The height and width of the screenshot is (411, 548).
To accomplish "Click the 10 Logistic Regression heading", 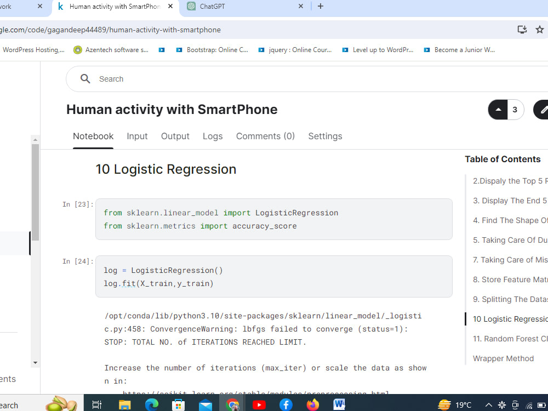I will tap(166, 169).
